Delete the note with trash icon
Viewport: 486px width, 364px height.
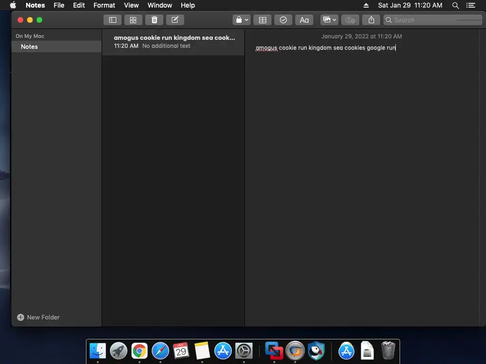(x=154, y=20)
